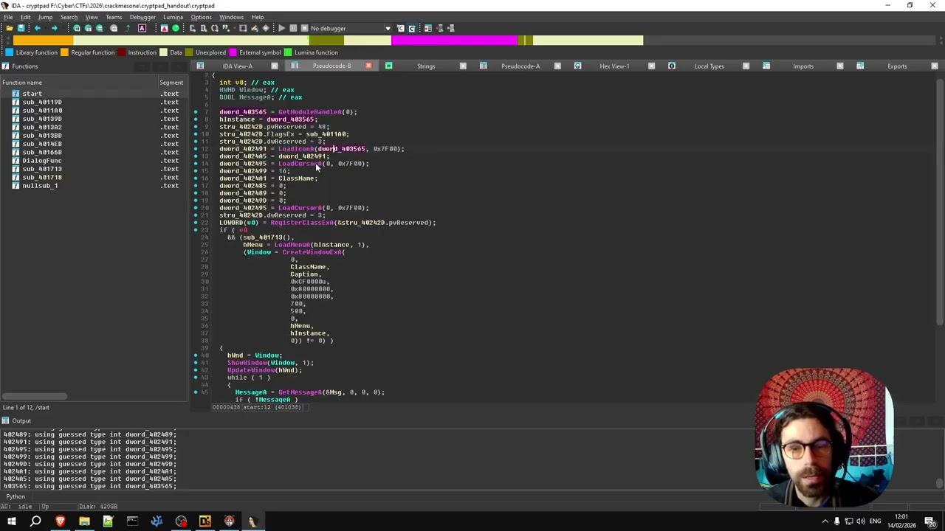
Task: Select sub_40166B in Functions list
Action: click(94, 152)
